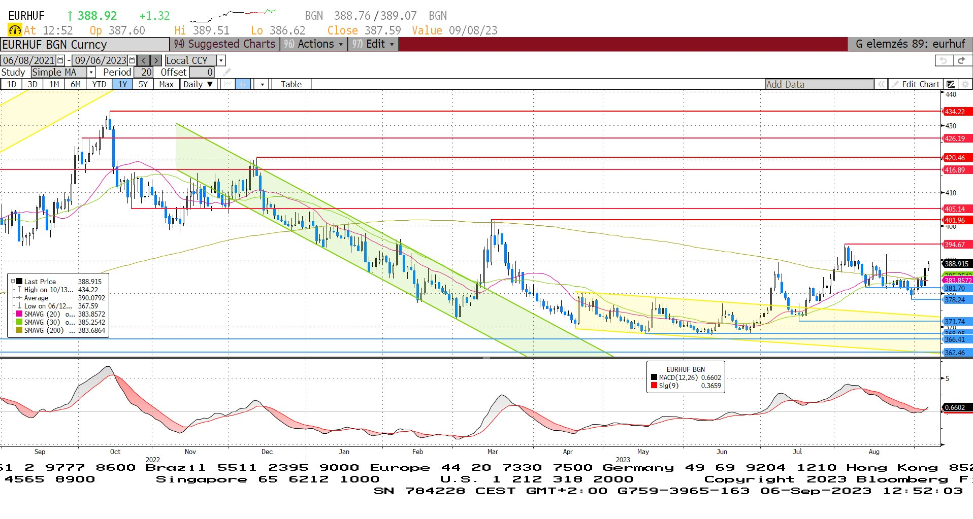
Task: Click the start date field 06/08/2021
Action: [x=28, y=60]
